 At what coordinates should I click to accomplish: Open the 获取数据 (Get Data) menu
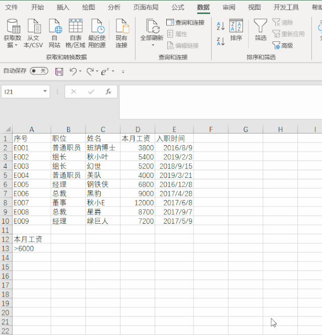[x=13, y=33]
